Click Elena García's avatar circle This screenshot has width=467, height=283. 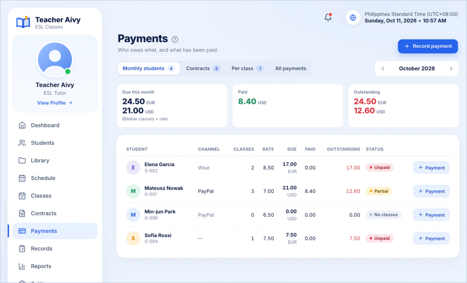click(x=133, y=168)
